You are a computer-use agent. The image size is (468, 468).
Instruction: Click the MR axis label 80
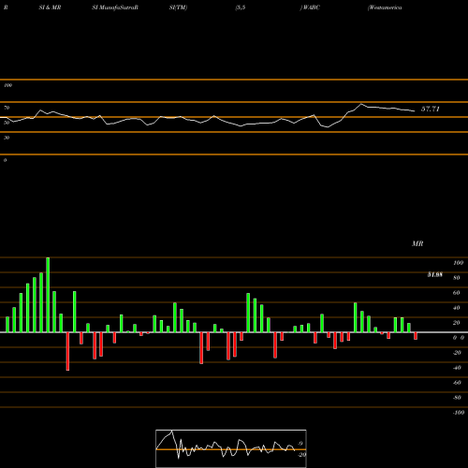(457, 278)
